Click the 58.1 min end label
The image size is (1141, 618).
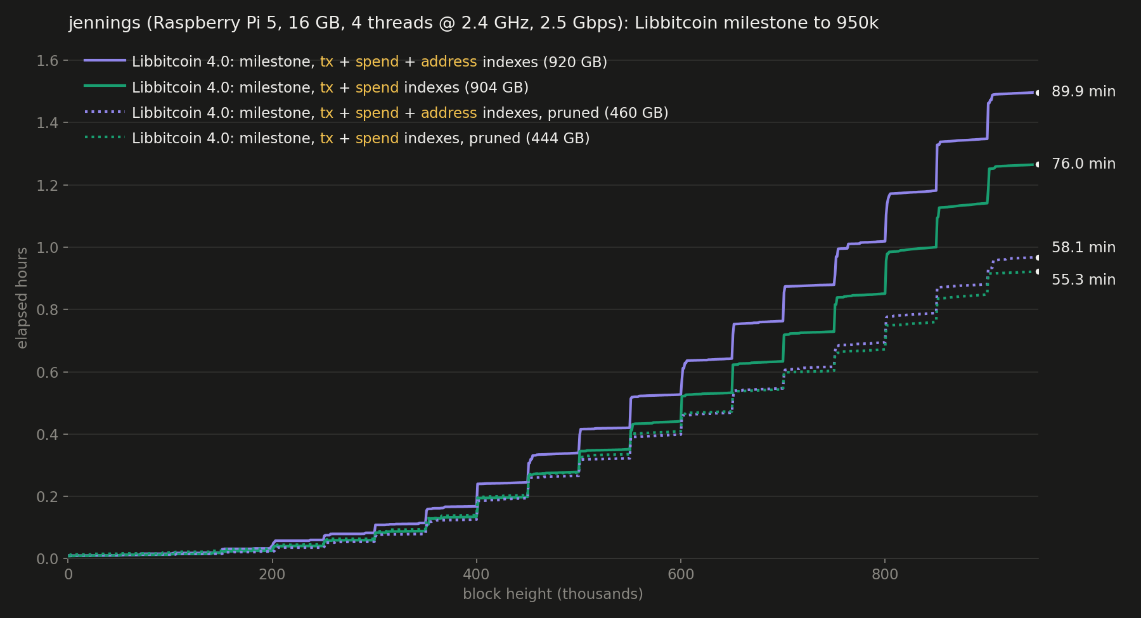click(1083, 248)
